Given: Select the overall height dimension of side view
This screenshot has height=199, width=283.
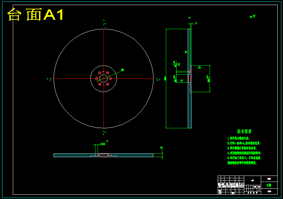Looking at the screenshot, I should (x=165, y=78).
